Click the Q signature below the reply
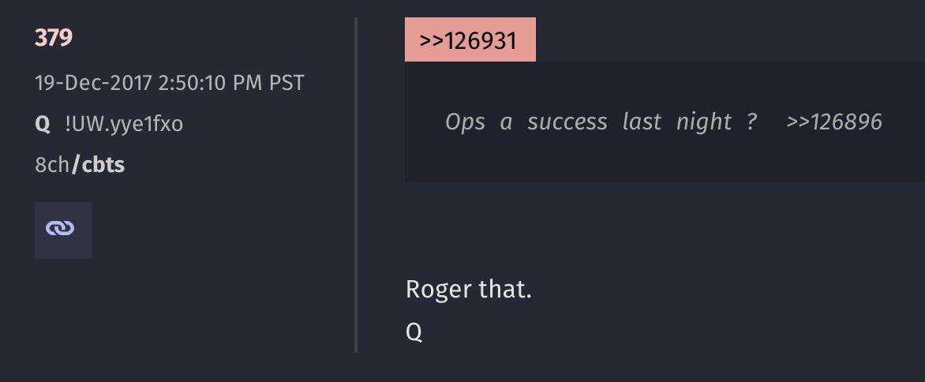 414,332
